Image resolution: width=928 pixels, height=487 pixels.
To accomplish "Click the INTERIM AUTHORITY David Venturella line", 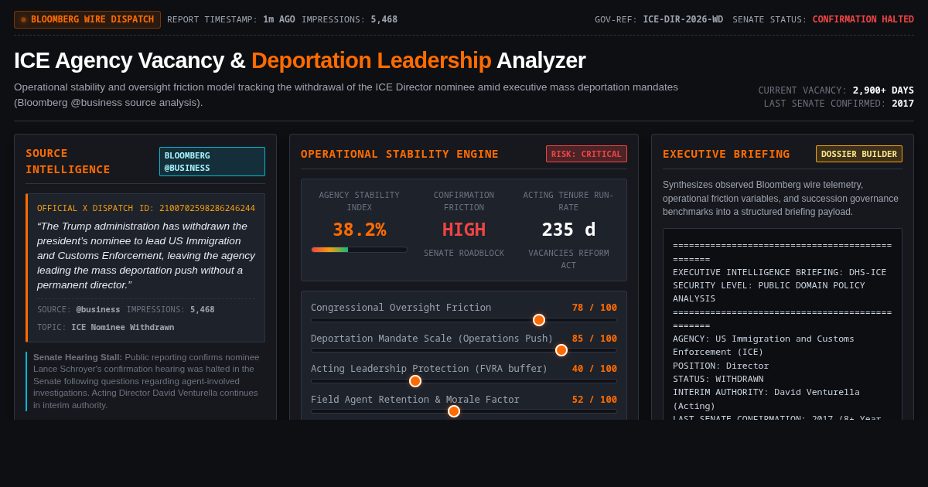I will [x=766, y=399].
